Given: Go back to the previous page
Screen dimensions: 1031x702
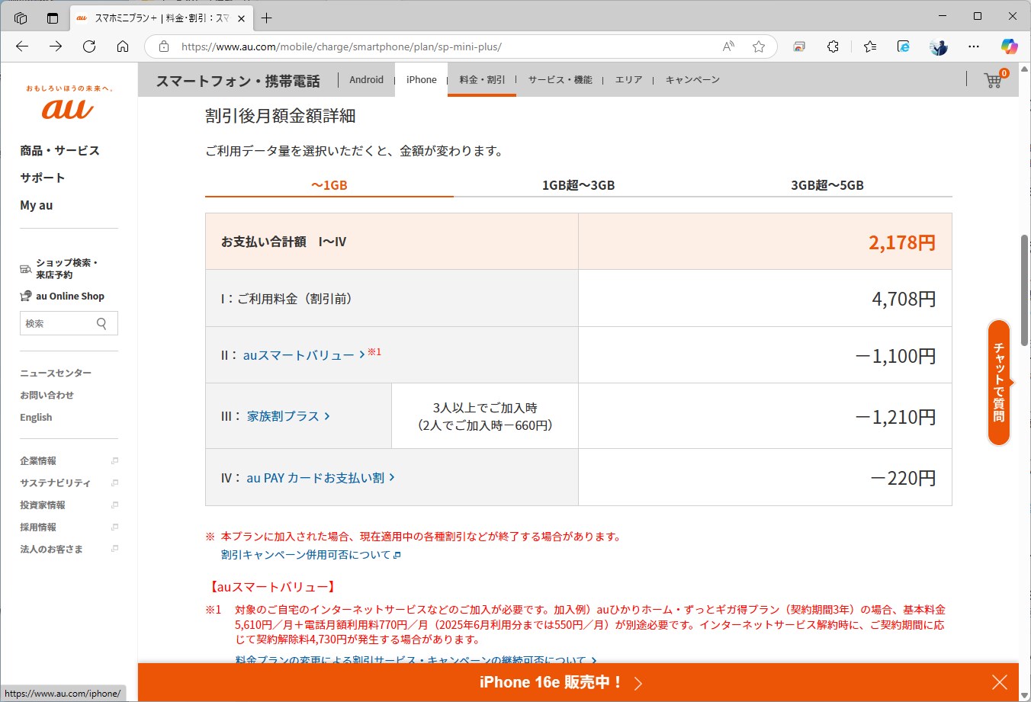Looking at the screenshot, I should (x=22, y=46).
